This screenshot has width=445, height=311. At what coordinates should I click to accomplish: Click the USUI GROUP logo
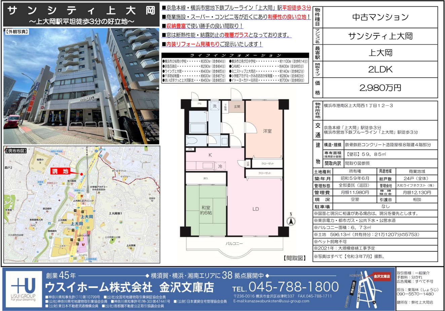[x=23, y=289]
